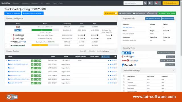
Task: Check the DAT load board checkbox
Action: pyautogui.click(x=124, y=79)
